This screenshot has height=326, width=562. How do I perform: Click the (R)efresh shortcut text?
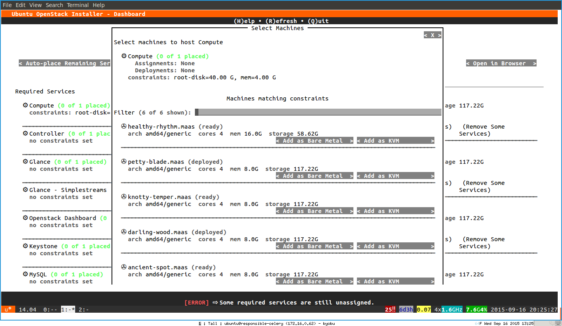point(281,21)
